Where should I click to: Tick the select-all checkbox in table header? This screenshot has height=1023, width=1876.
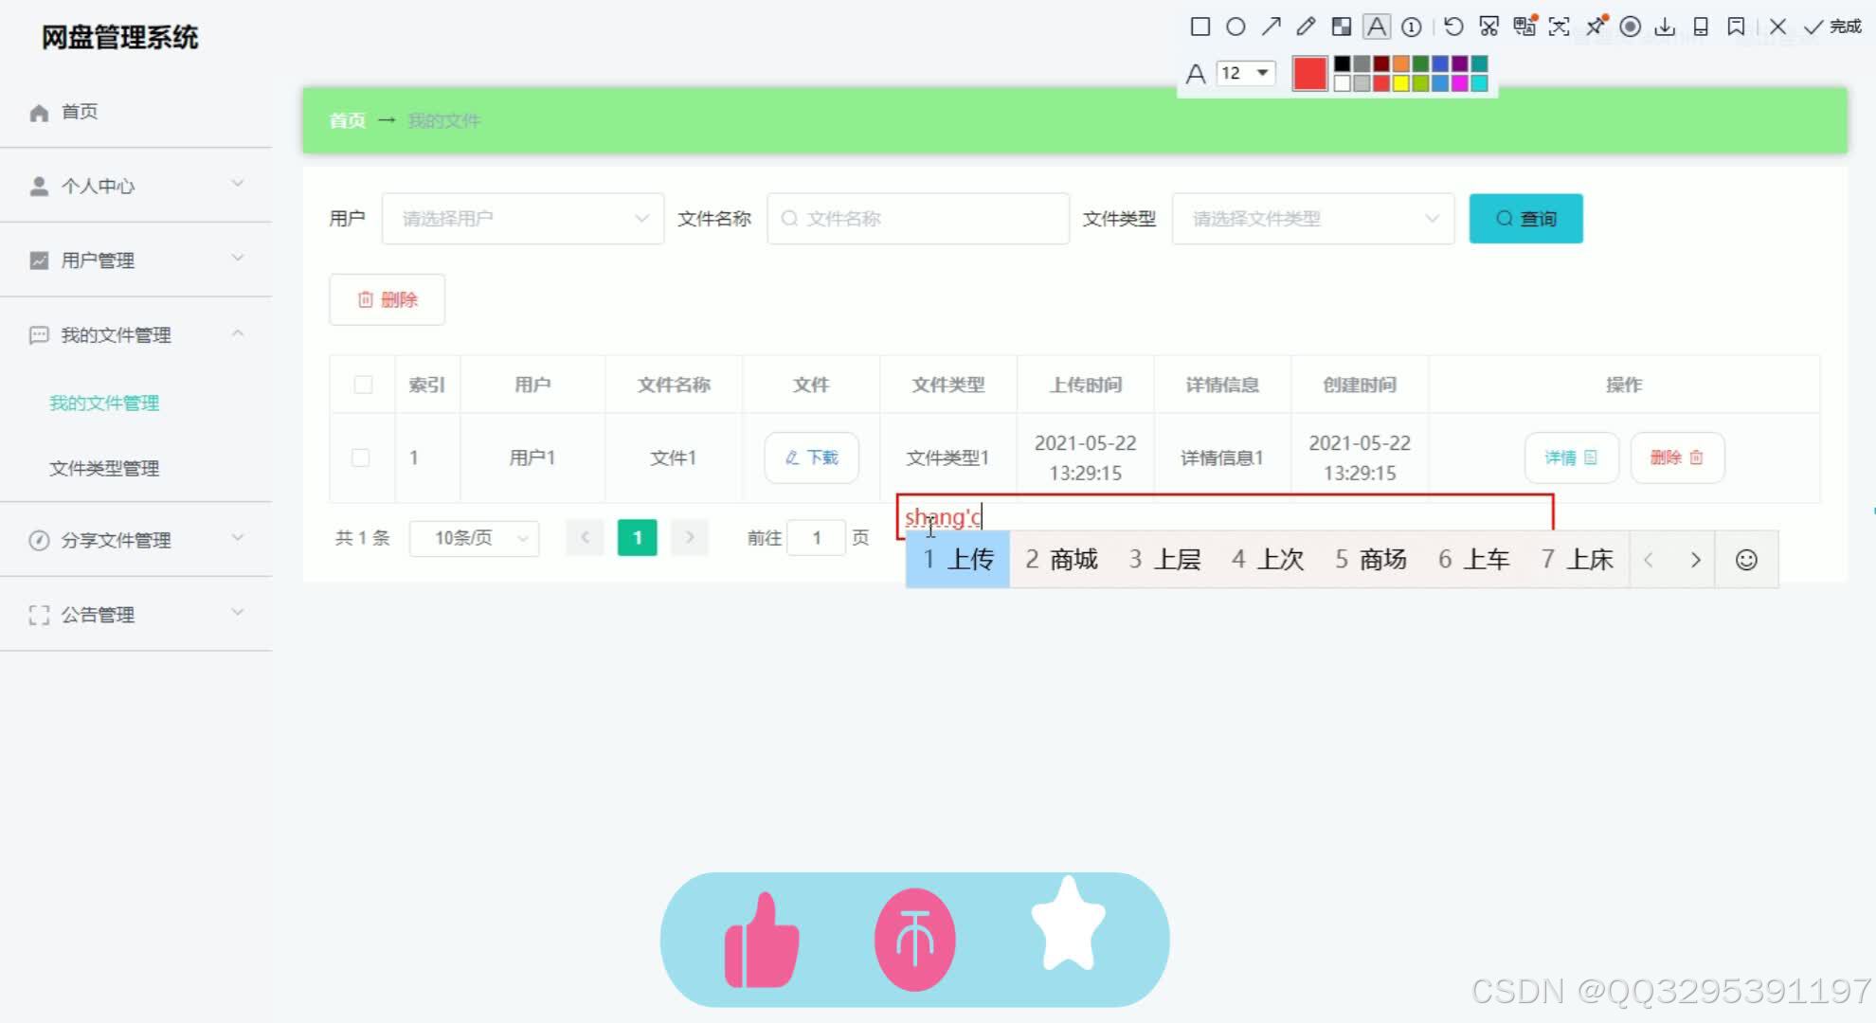(x=363, y=385)
